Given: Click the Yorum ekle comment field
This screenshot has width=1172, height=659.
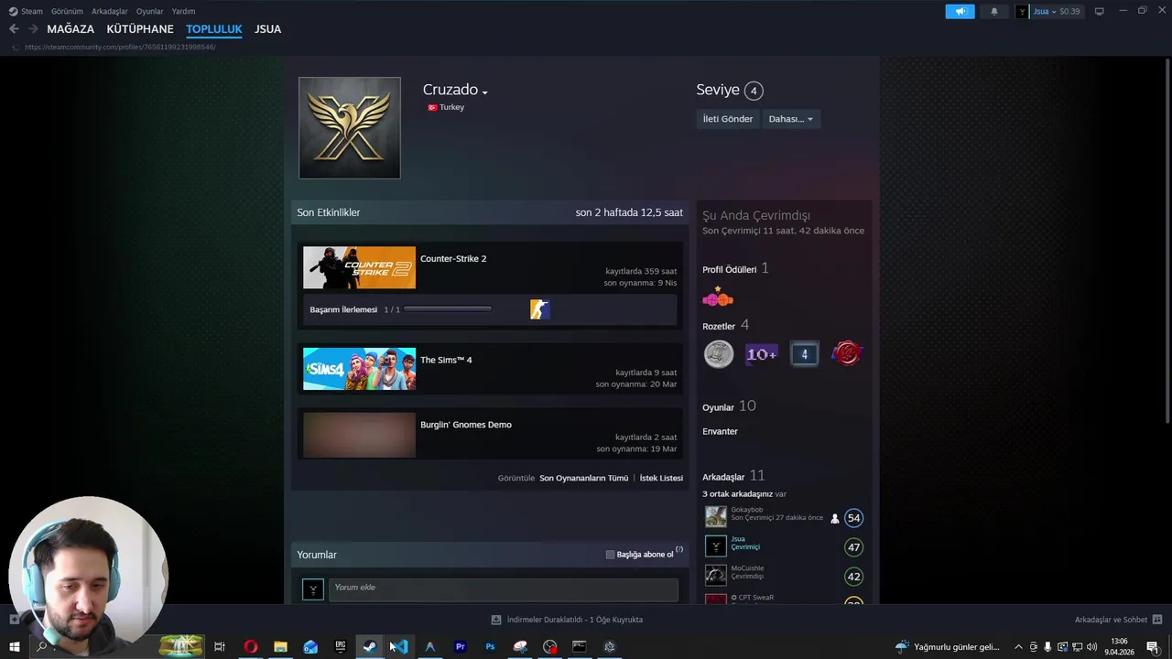Looking at the screenshot, I should pos(503,588).
